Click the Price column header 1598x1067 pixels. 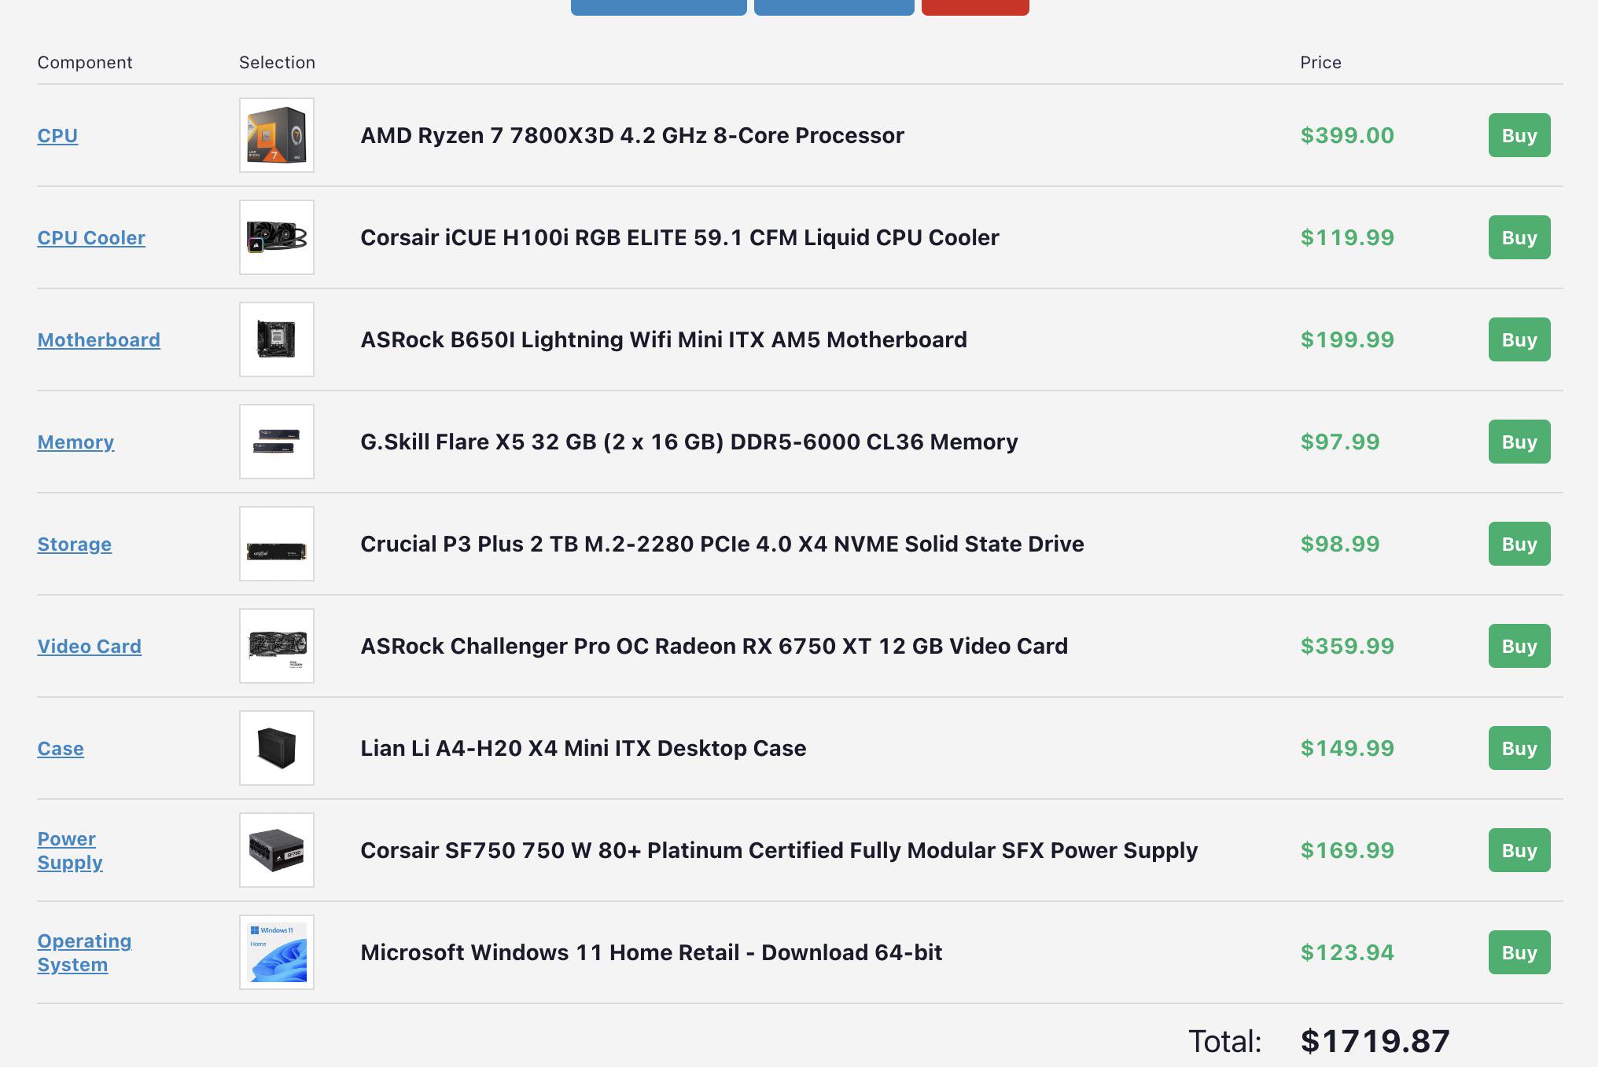(x=1320, y=62)
